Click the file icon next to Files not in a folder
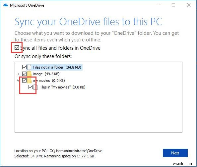Viewport: 197px width, 167px height. click(x=29, y=67)
